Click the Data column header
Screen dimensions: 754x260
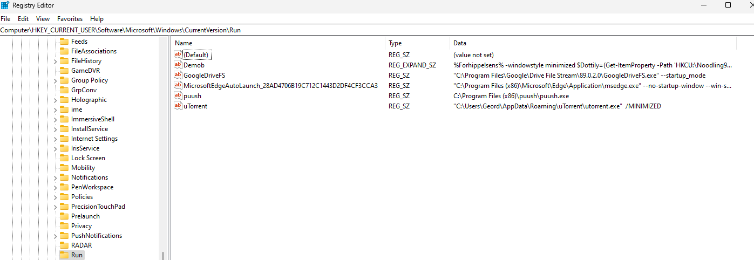tap(593, 43)
